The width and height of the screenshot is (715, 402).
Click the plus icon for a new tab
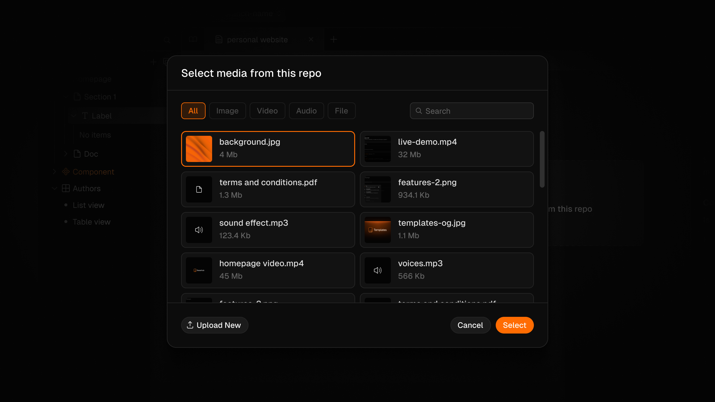[x=334, y=39]
